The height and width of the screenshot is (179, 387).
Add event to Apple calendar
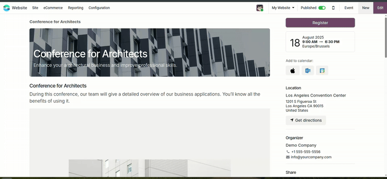click(293, 70)
